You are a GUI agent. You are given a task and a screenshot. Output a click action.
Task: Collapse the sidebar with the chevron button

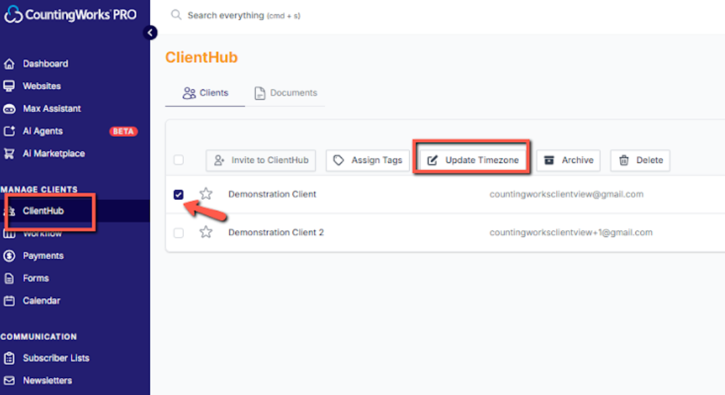pyautogui.click(x=150, y=32)
